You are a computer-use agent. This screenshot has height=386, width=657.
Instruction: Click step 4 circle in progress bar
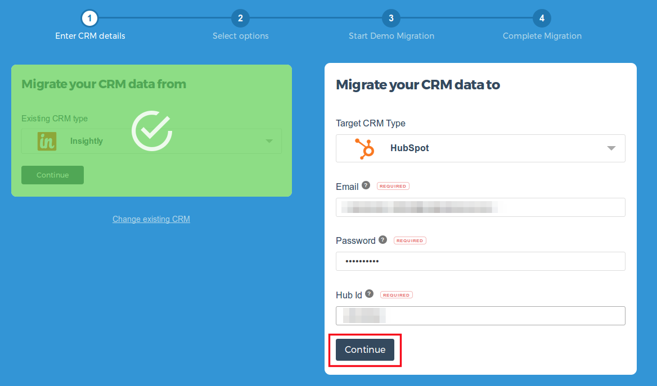click(542, 19)
